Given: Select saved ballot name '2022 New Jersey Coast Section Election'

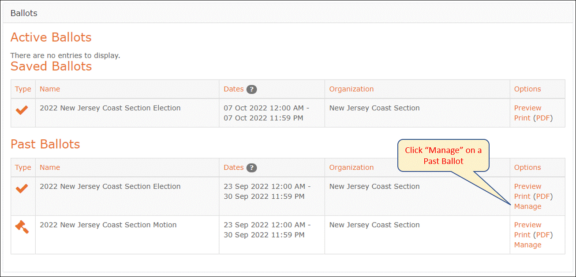Looking at the screenshot, I should (x=110, y=108).
